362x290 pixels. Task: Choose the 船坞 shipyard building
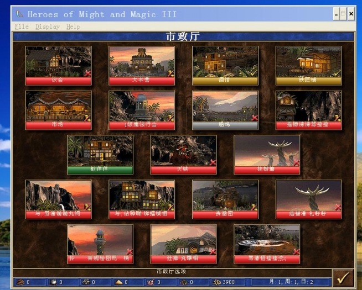(225, 110)
